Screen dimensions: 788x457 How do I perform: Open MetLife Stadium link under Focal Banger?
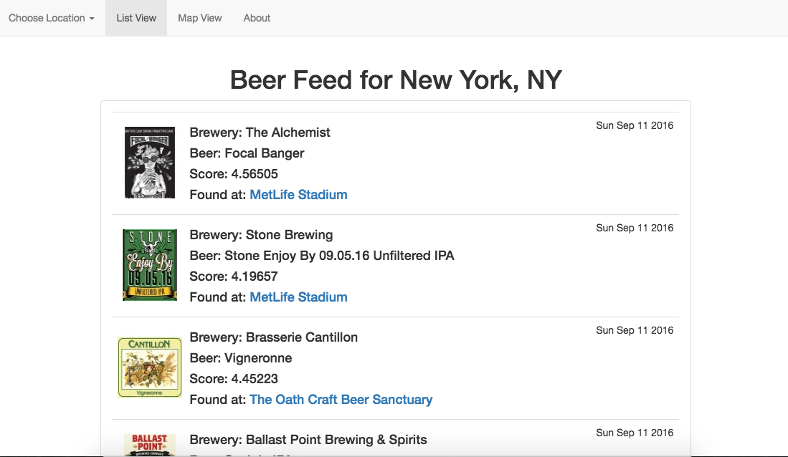tap(298, 195)
